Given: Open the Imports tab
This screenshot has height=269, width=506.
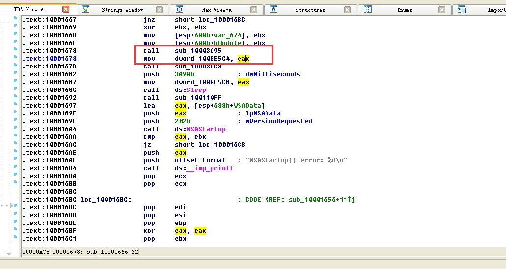Looking at the screenshot, I should pyautogui.click(x=497, y=10).
